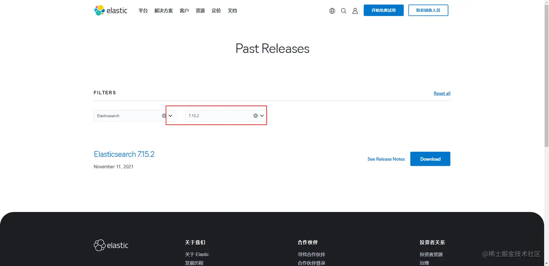Click the 投资者关系 footer heading

[x=432, y=242]
